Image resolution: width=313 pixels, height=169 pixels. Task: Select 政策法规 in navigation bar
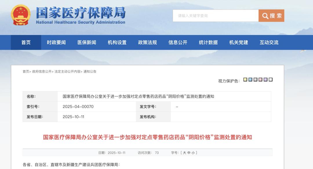click(148, 43)
